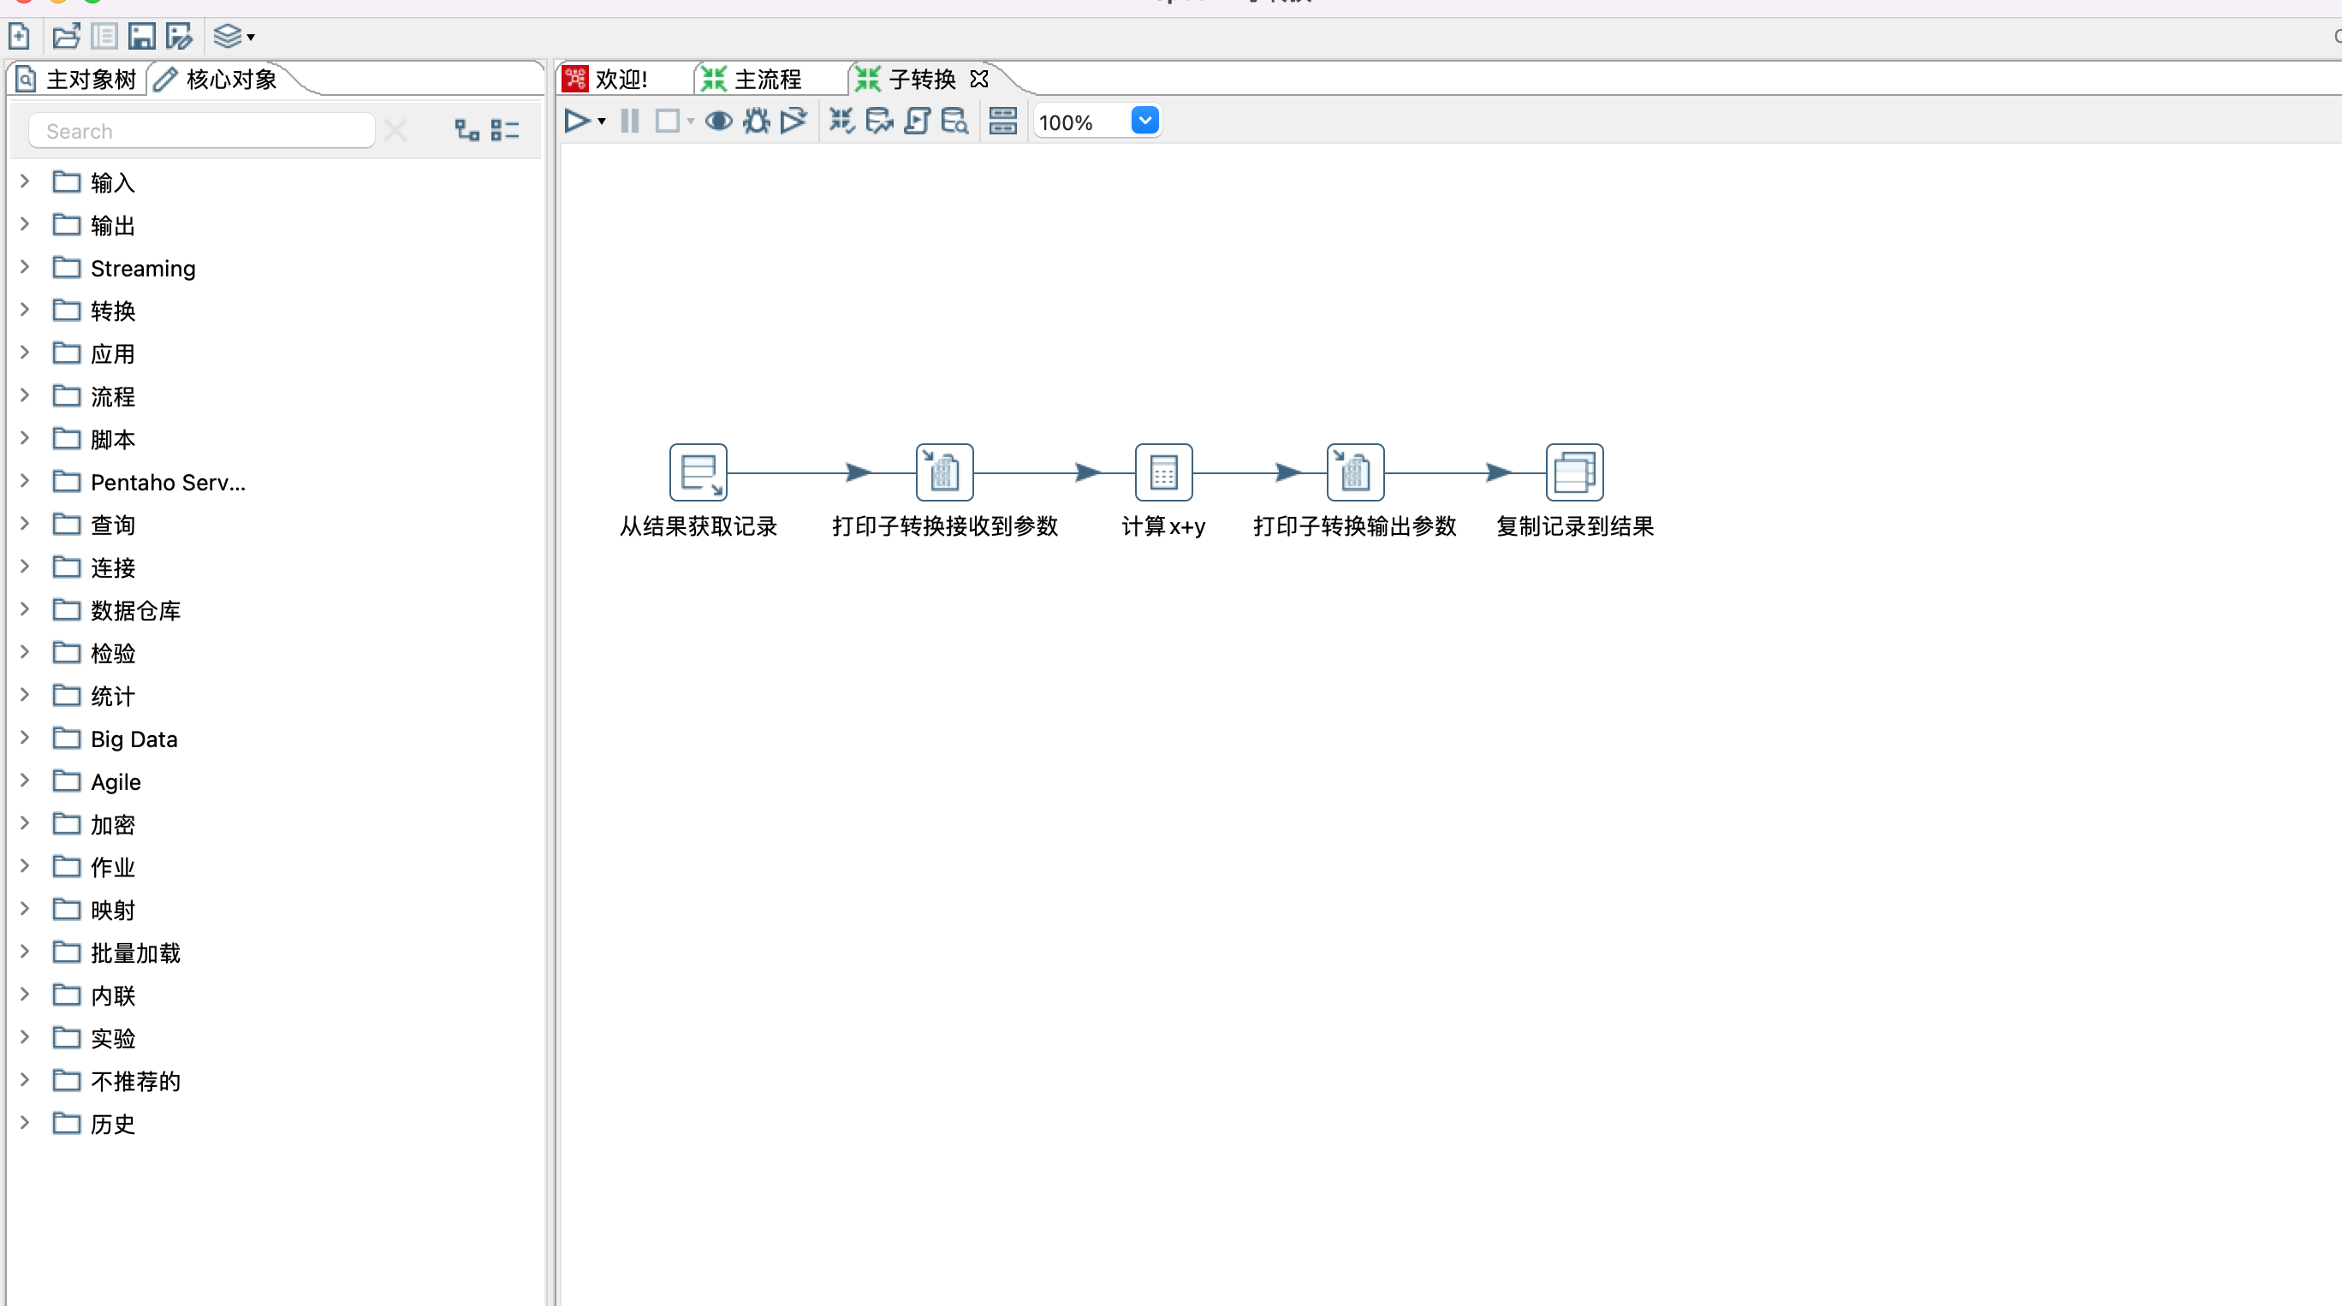Click the '复制记录到结果' step icon

pyautogui.click(x=1574, y=472)
